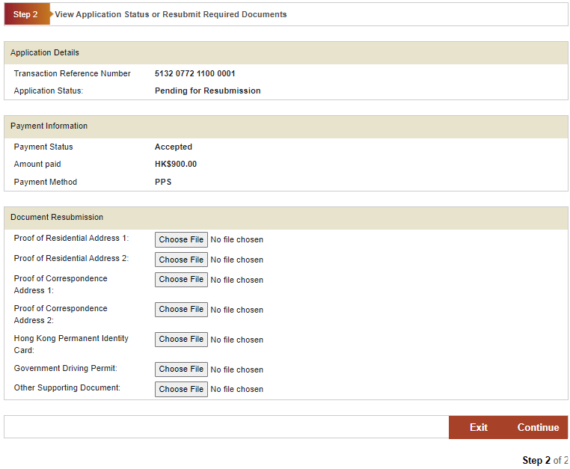Click the HK$900.00 amount paid value
Image resolution: width=570 pixels, height=469 pixels.
175,165
